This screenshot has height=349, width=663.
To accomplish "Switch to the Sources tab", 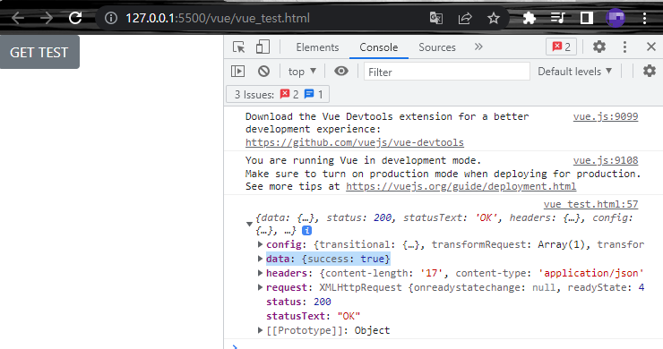I will tap(437, 47).
